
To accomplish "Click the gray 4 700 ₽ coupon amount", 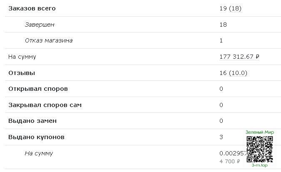I will 230,161.
